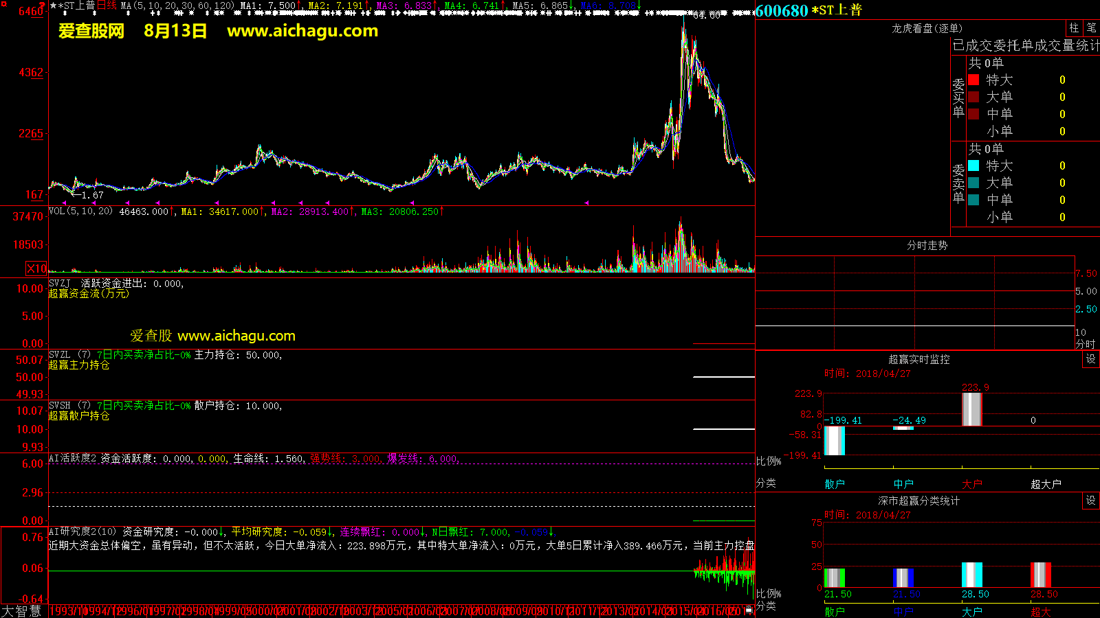Open VOL(5,10,20) indicator parameters
The width and height of the screenshot is (1100, 618).
[80, 211]
